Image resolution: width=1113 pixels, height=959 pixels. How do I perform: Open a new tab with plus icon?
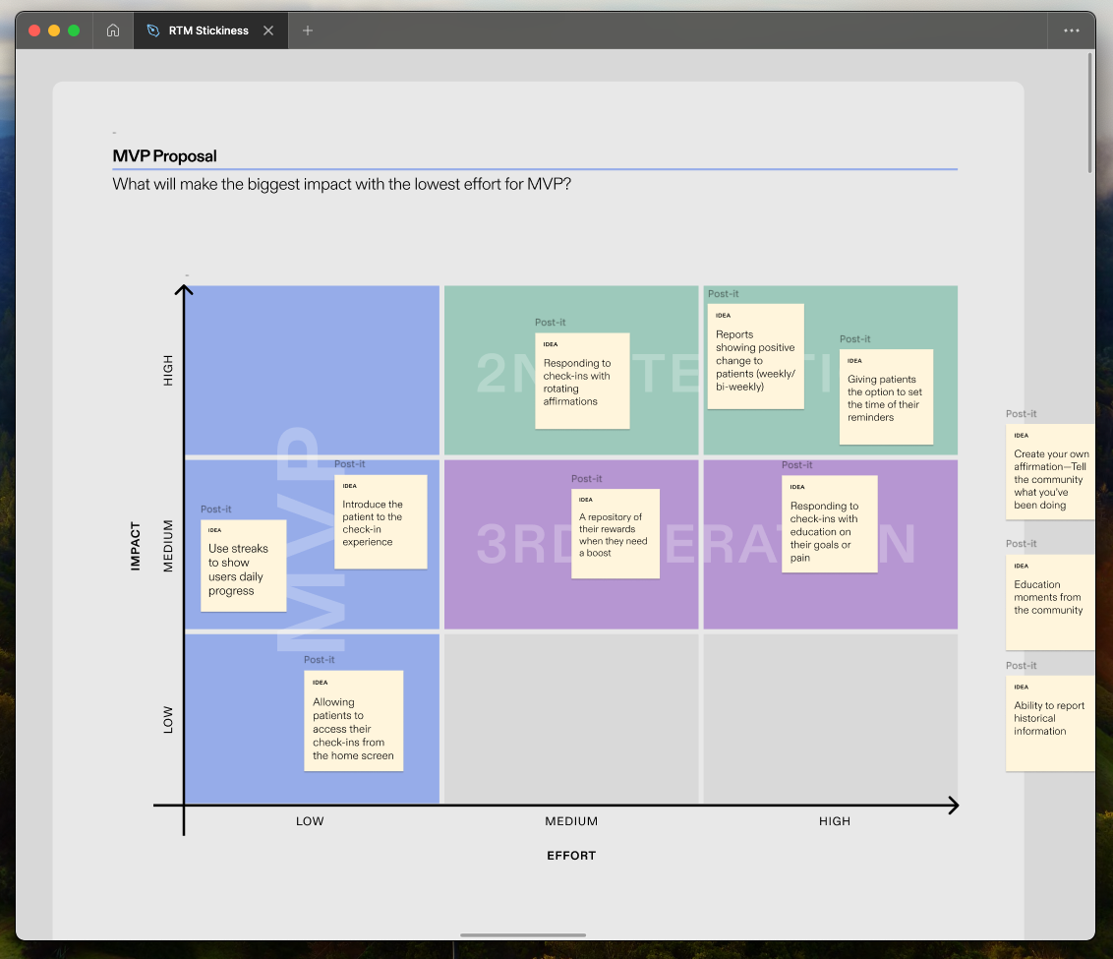pos(308,30)
